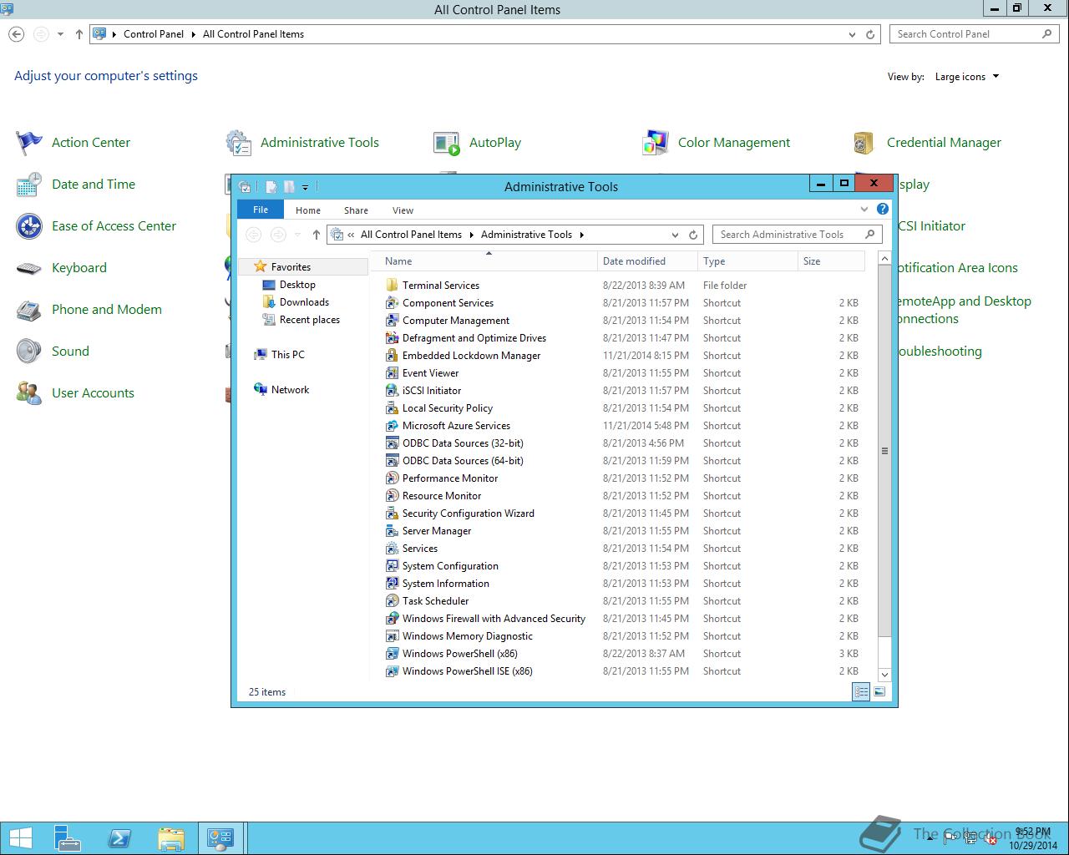
Task: Go up one level in Administrative Tools
Action: point(316,235)
